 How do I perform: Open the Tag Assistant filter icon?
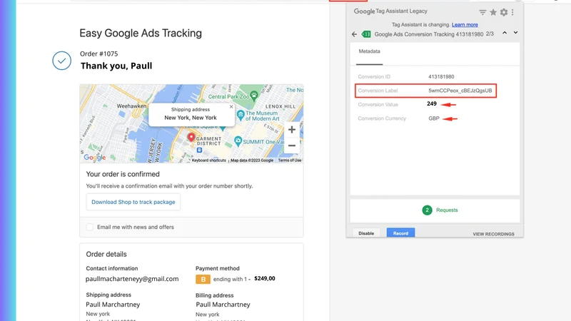click(482, 12)
